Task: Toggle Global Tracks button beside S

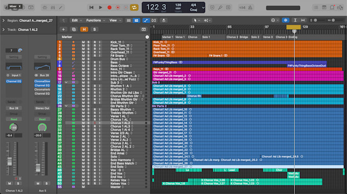Action: coord(143,30)
